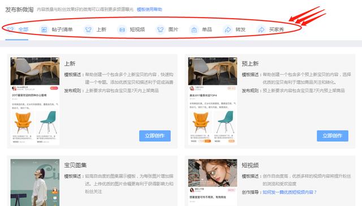
Task: Click the video icon beside 短视频 tab
Action: click(122, 29)
